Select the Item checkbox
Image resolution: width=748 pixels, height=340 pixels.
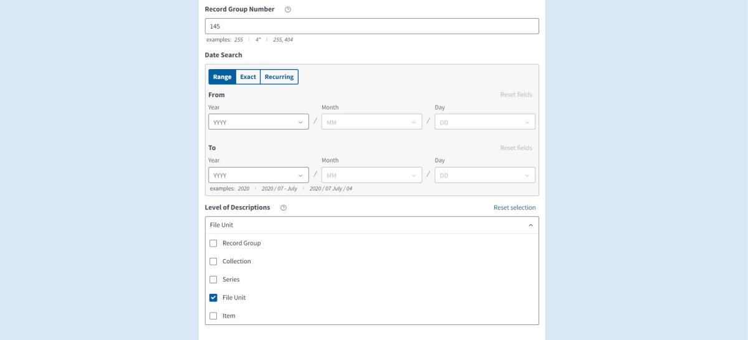(x=214, y=316)
